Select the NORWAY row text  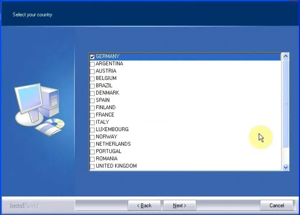pos(106,136)
